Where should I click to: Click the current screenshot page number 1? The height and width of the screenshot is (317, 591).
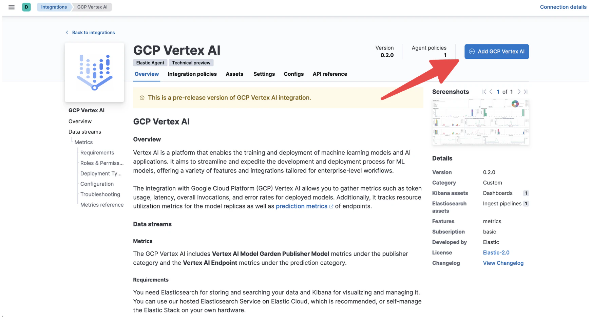[498, 92]
